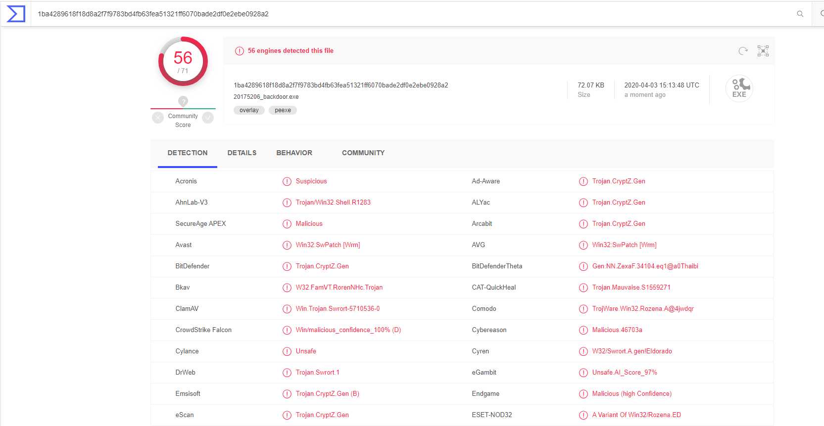Click the A Variant Of Win32/Rozena.ED result
Screen dimensions: 824x426
point(636,415)
